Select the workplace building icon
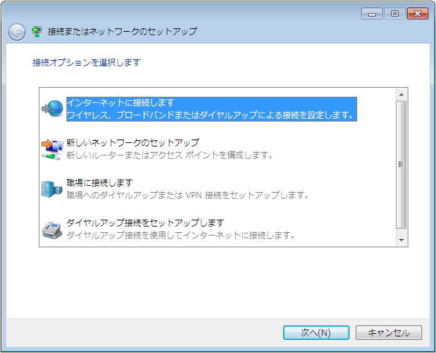Screen dimensions: 436x353 tap(52, 189)
